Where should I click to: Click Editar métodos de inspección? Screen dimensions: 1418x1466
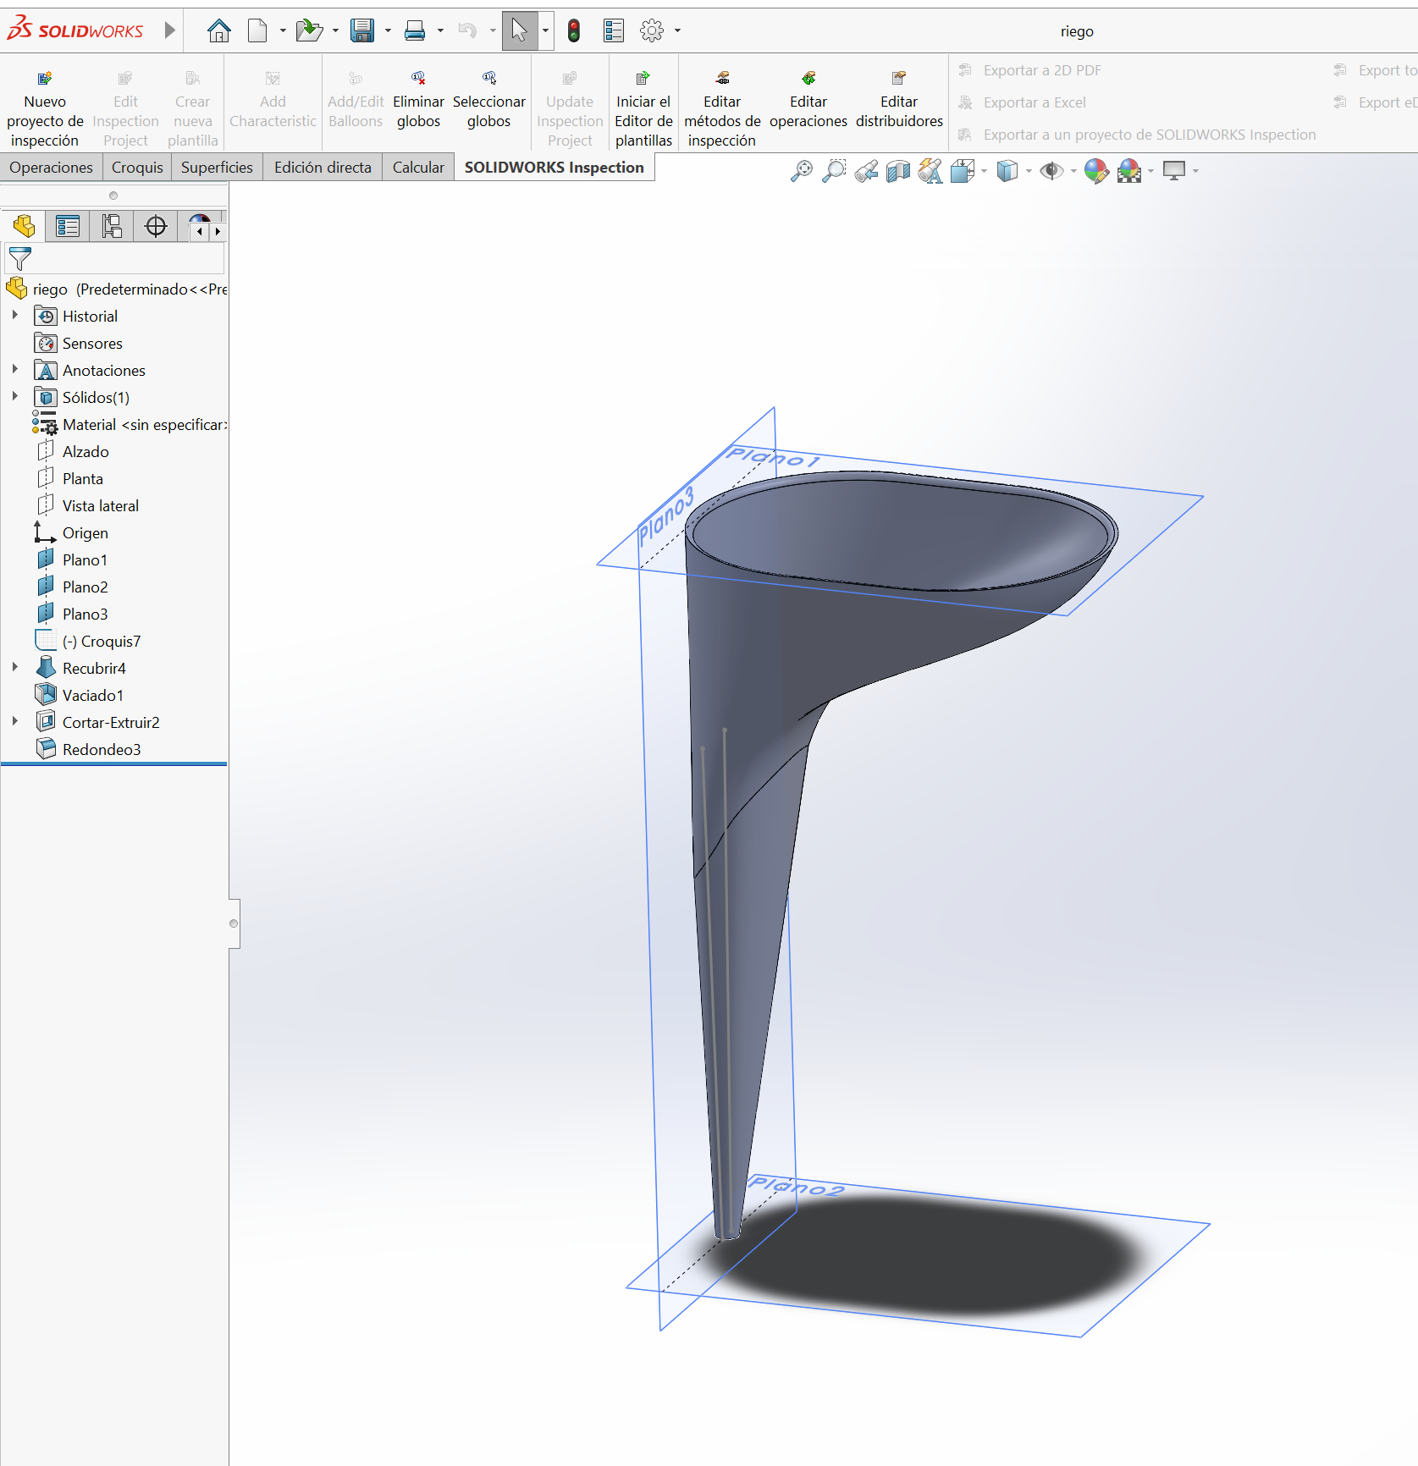(x=722, y=108)
